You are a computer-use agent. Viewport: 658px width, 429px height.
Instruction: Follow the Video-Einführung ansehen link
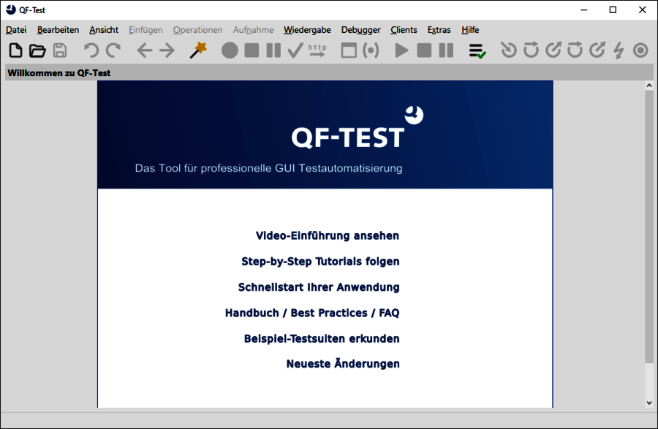pos(328,235)
